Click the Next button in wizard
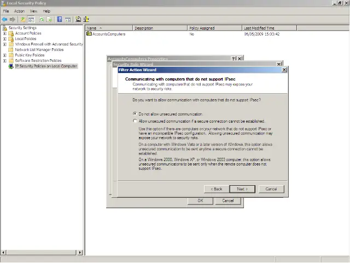This screenshot has height=263, width=350. click(x=242, y=189)
